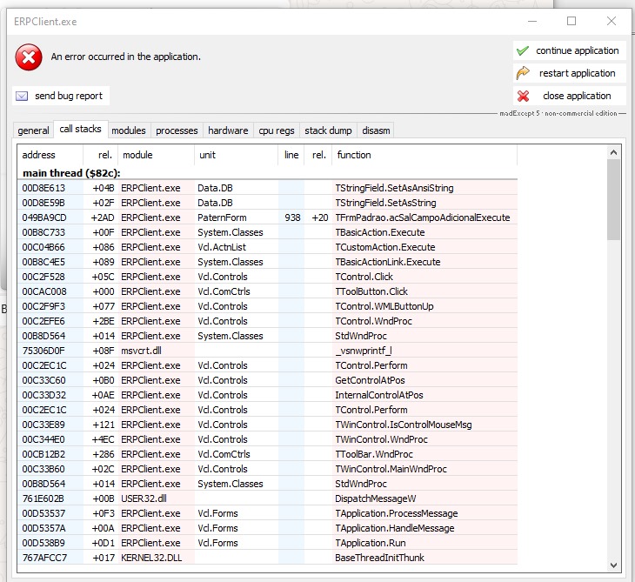Maximize the ERPClient.exe window
Viewport: 635px width, 582px height.
tap(571, 21)
